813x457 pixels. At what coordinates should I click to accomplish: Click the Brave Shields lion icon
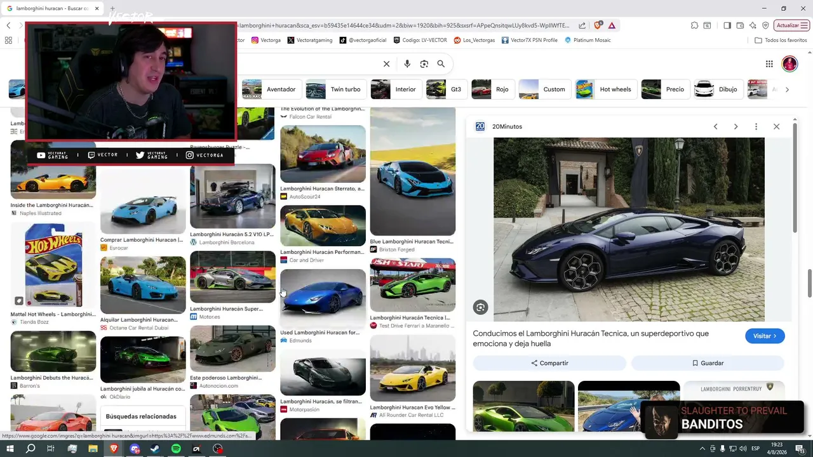(598, 25)
